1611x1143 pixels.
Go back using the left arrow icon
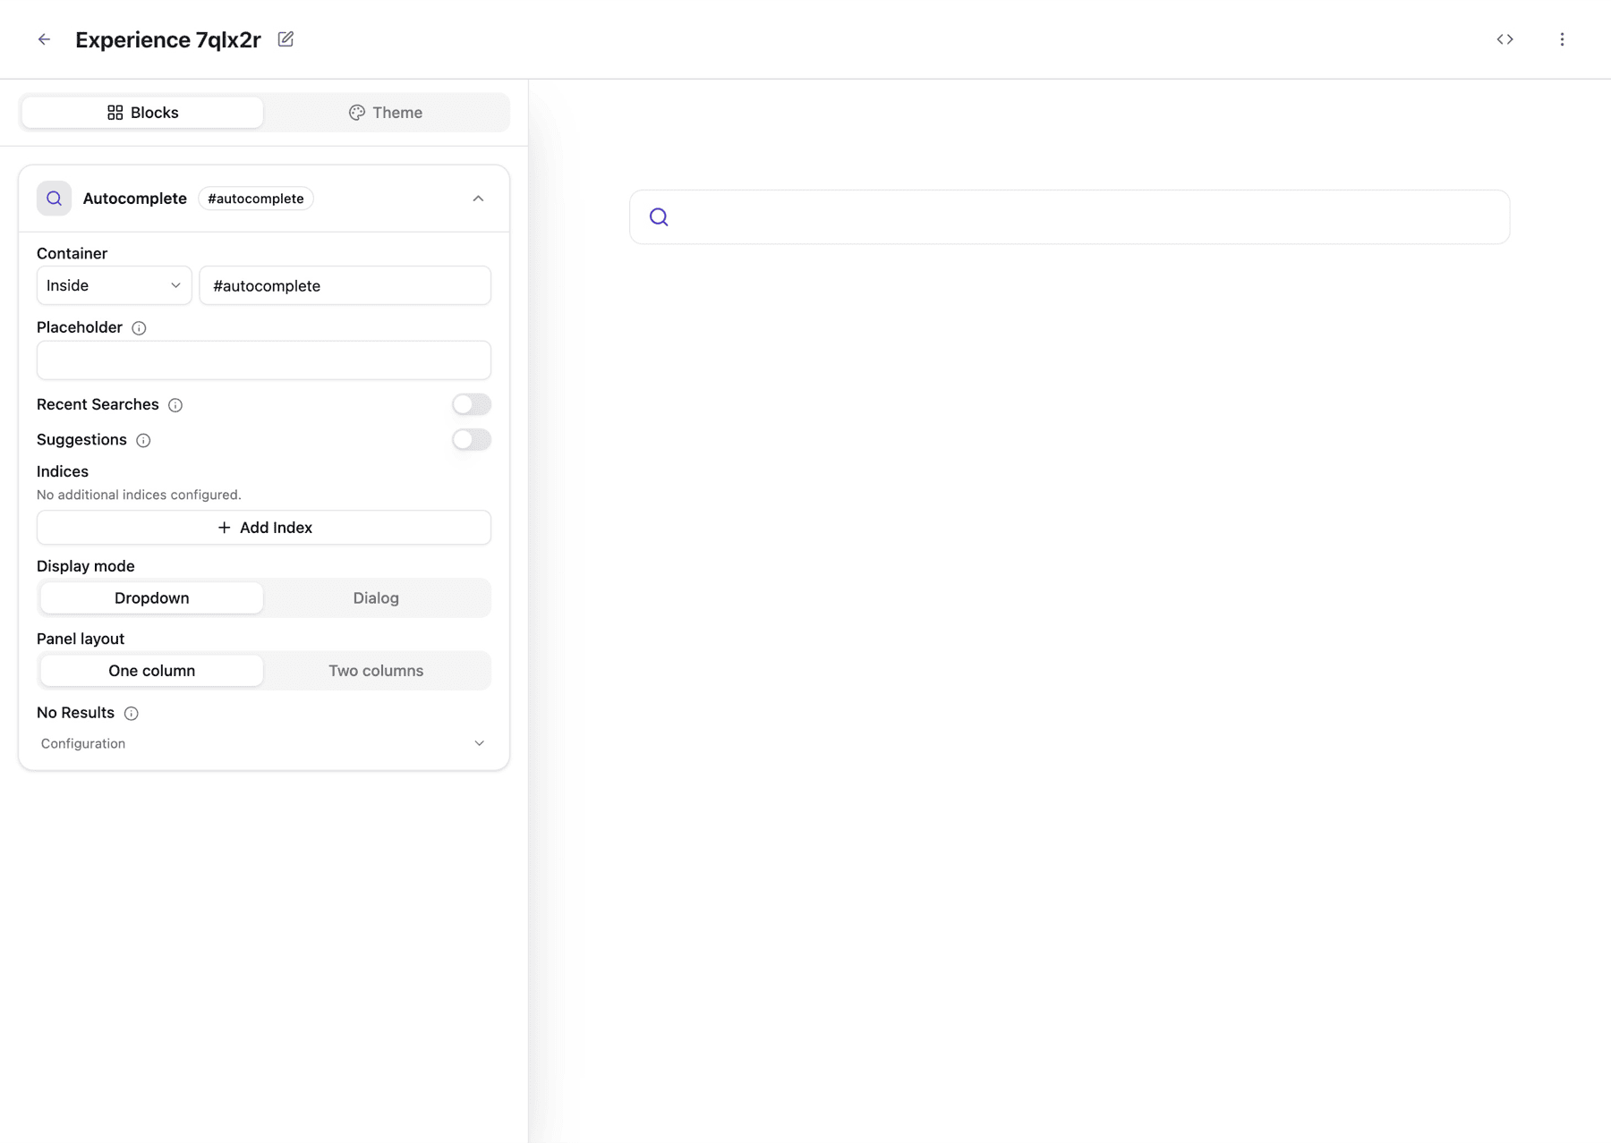tap(44, 39)
